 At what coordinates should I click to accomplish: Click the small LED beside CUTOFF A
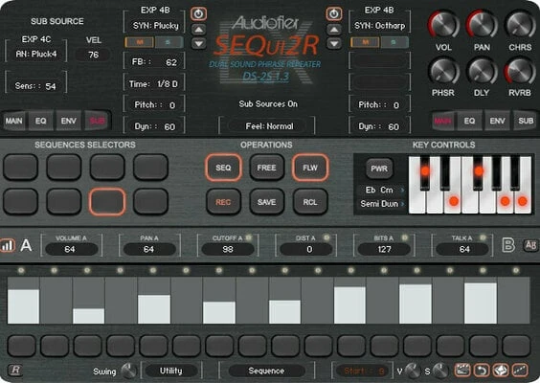coord(249,237)
